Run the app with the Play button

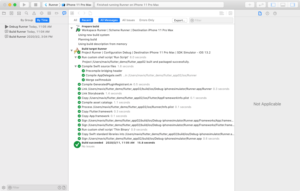click(24, 5)
